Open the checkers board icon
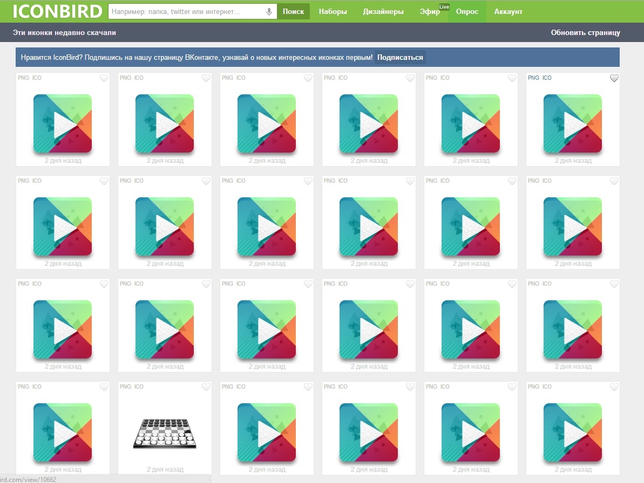The height and width of the screenshot is (483, 644). [165, 433]
